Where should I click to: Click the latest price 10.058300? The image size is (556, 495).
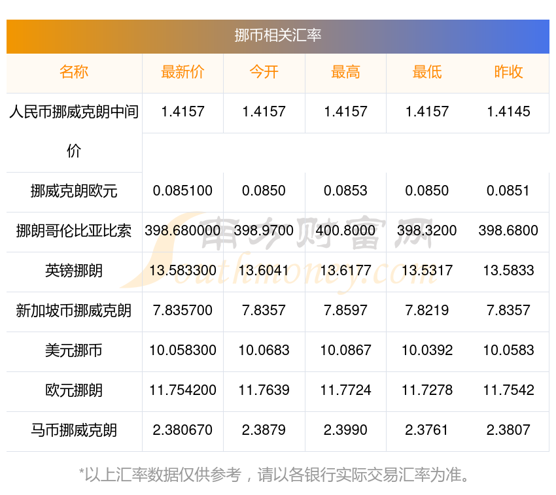(182, 350)
